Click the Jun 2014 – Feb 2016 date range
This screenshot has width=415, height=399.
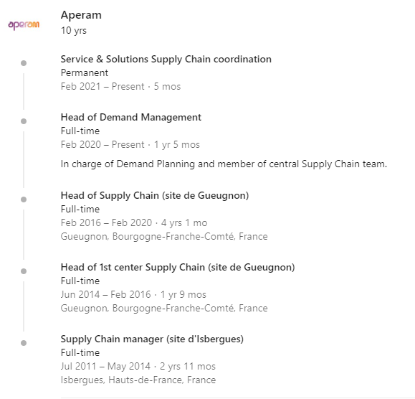106,295
